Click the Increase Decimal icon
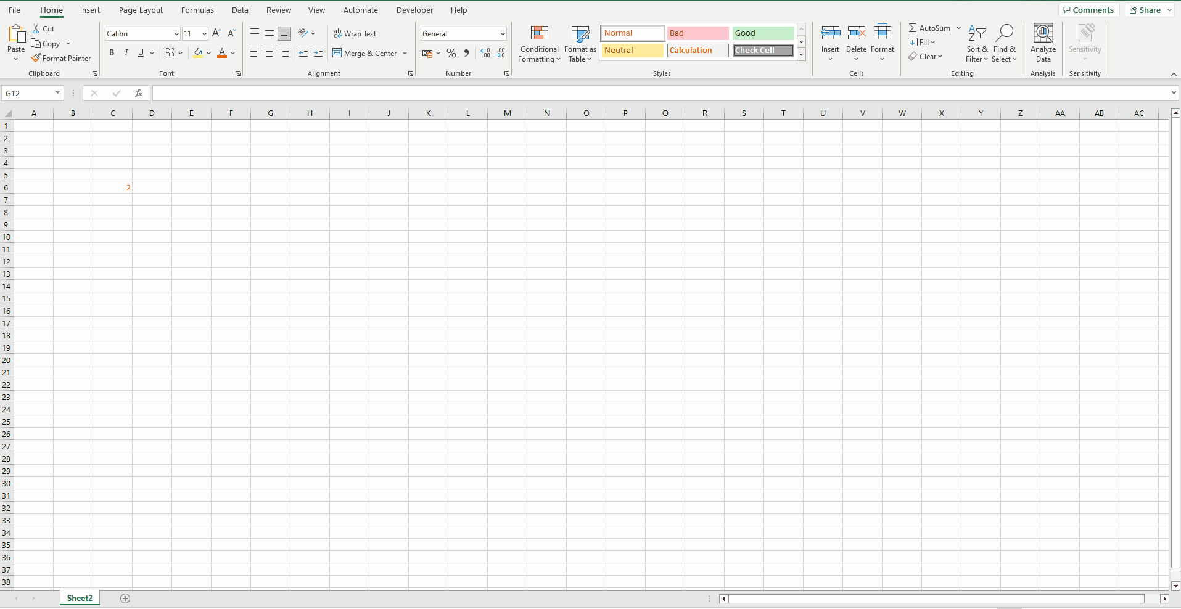Screen dimensions: 1181x609 tap(485, 54)
